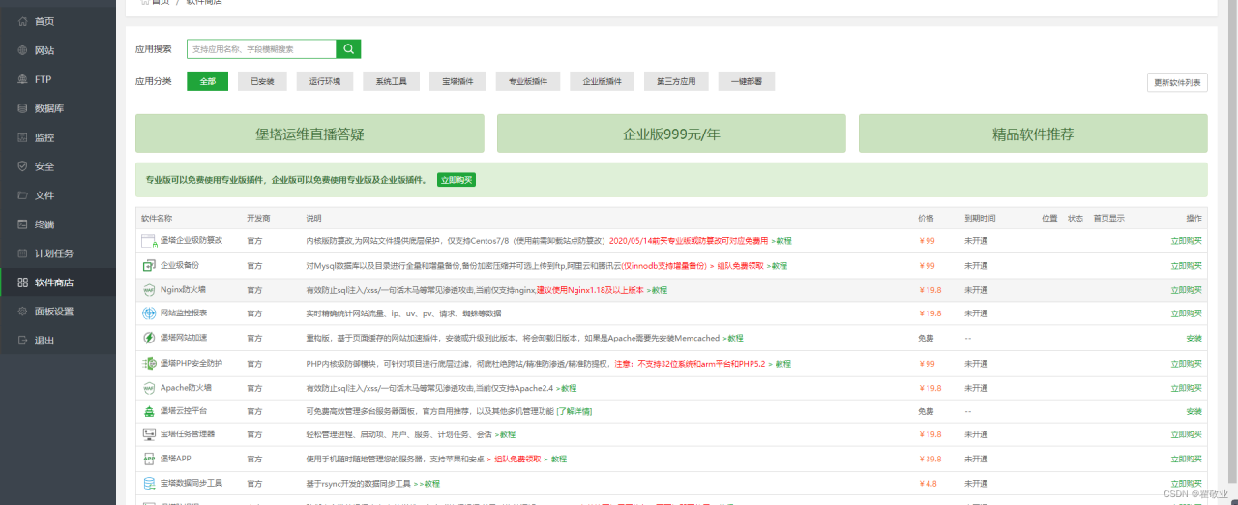The height and width of the screenshot is (505, 1238).
Task: Click the Apache防火墙 WAF icon
Action: click(x=149, y=387)
